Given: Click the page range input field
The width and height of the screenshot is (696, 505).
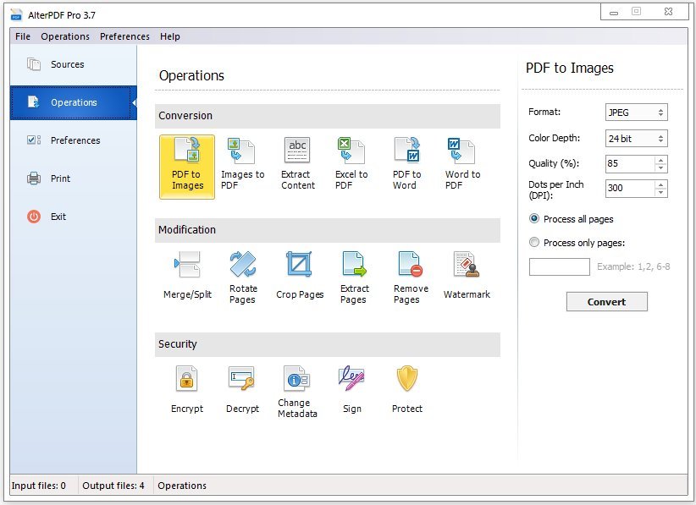Looking at the screenshot, I should 559,267.
